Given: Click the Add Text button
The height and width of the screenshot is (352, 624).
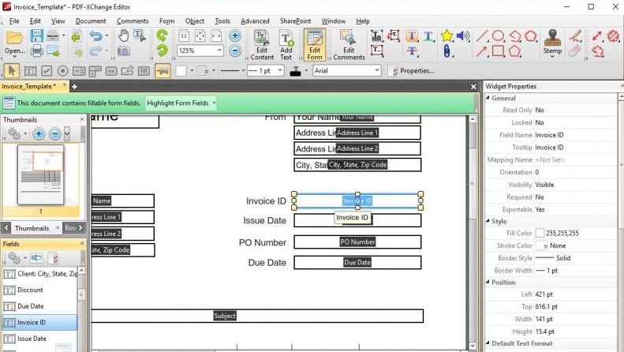Looking at the screenshot, I should coord(286,45).
